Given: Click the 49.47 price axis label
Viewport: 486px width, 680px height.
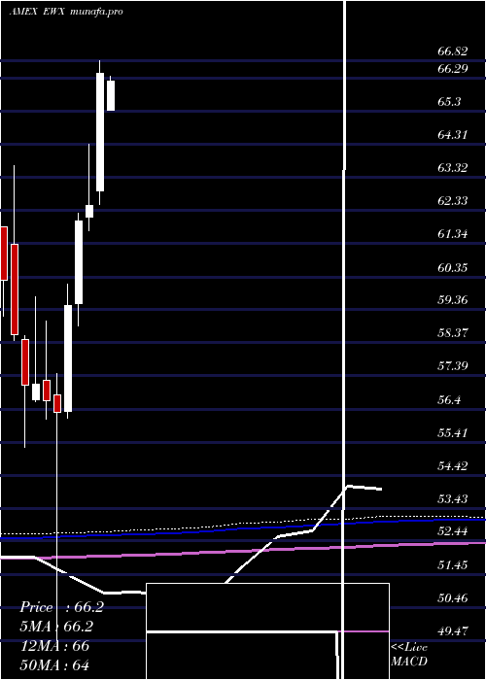Looking at the screenshot, I should pyautogui.click(x=453, y=631).
